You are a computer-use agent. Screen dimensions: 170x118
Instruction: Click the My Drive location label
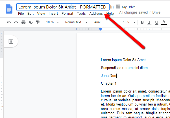point(128,7)
